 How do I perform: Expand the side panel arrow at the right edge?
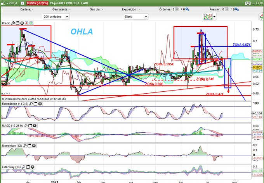click(x=261, y=17)
